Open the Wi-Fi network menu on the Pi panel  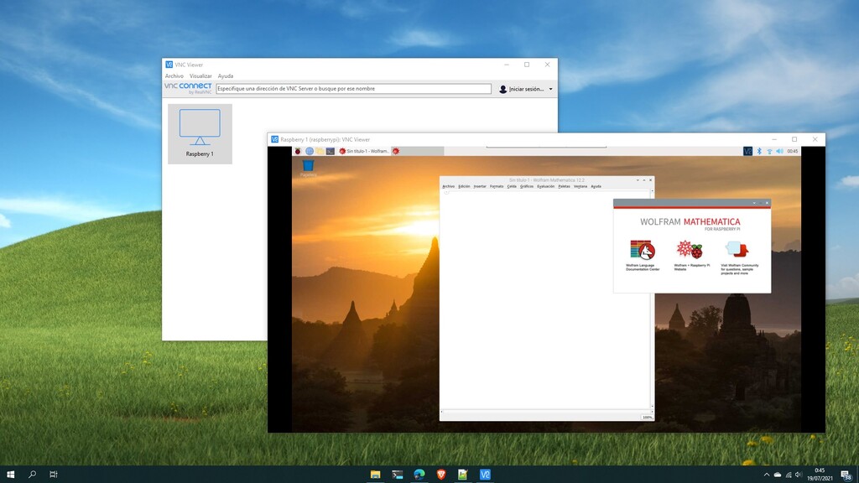(x=769, y=151)
